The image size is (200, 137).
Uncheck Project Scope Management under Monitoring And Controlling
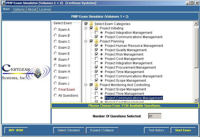pos(96,89)
